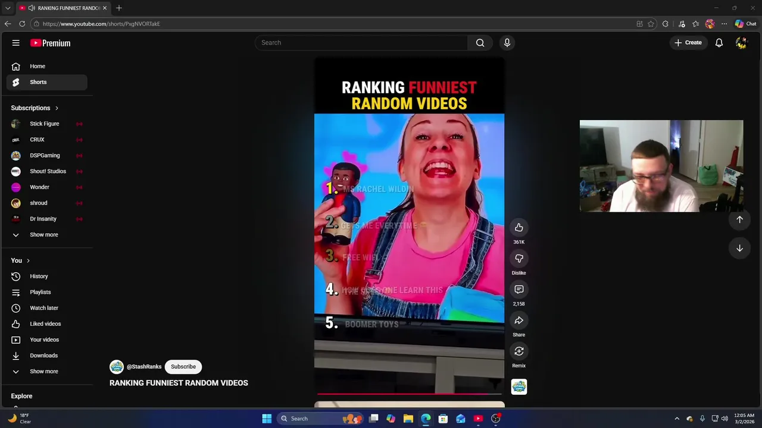
Task: Mute tab via the speaker icon
Action: (32, 8)
